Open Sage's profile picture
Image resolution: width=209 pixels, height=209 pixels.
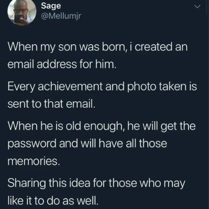pos(22,12)
